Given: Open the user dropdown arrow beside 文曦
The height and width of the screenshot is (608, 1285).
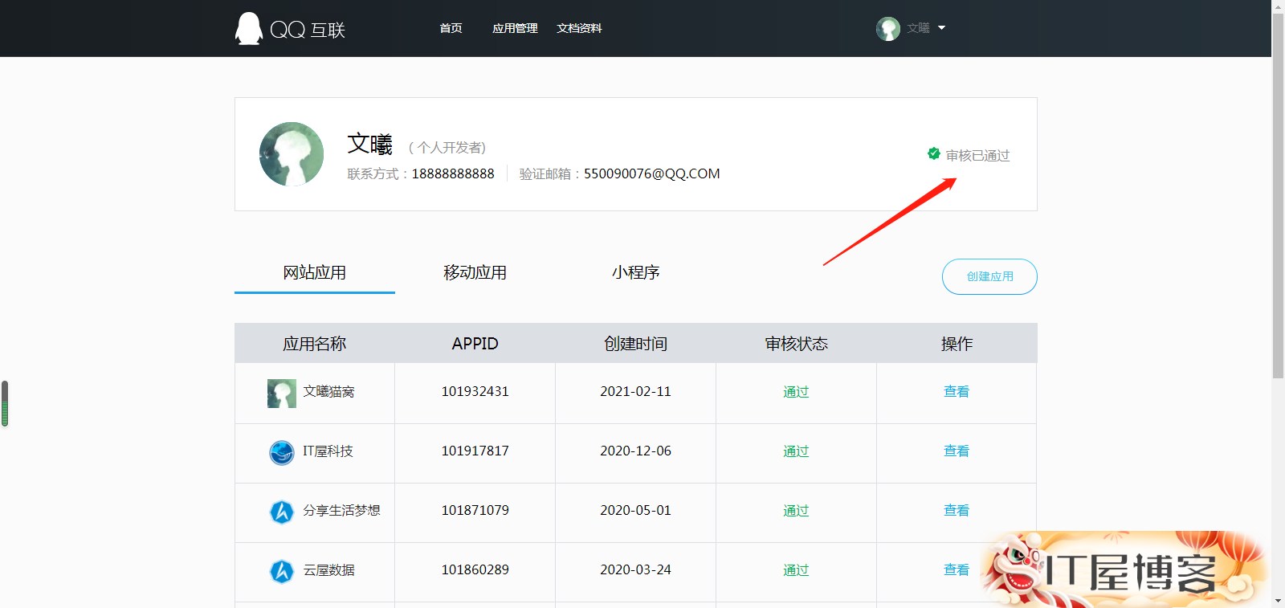Looking at the screenshot, I should 941,28.
